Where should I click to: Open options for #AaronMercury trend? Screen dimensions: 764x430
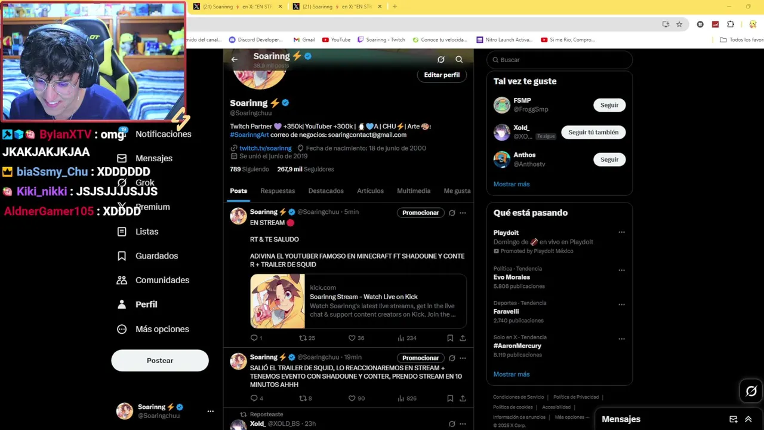pos(621,339)
